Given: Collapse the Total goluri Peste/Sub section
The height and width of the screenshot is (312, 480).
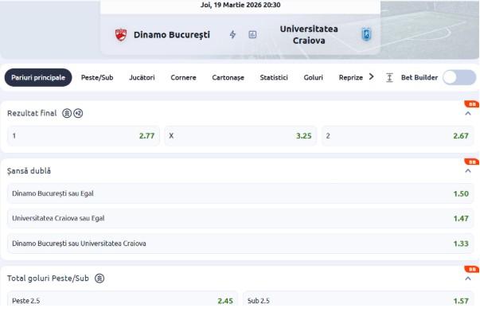Looking at the screenshot, I should (x=468, y=279).
